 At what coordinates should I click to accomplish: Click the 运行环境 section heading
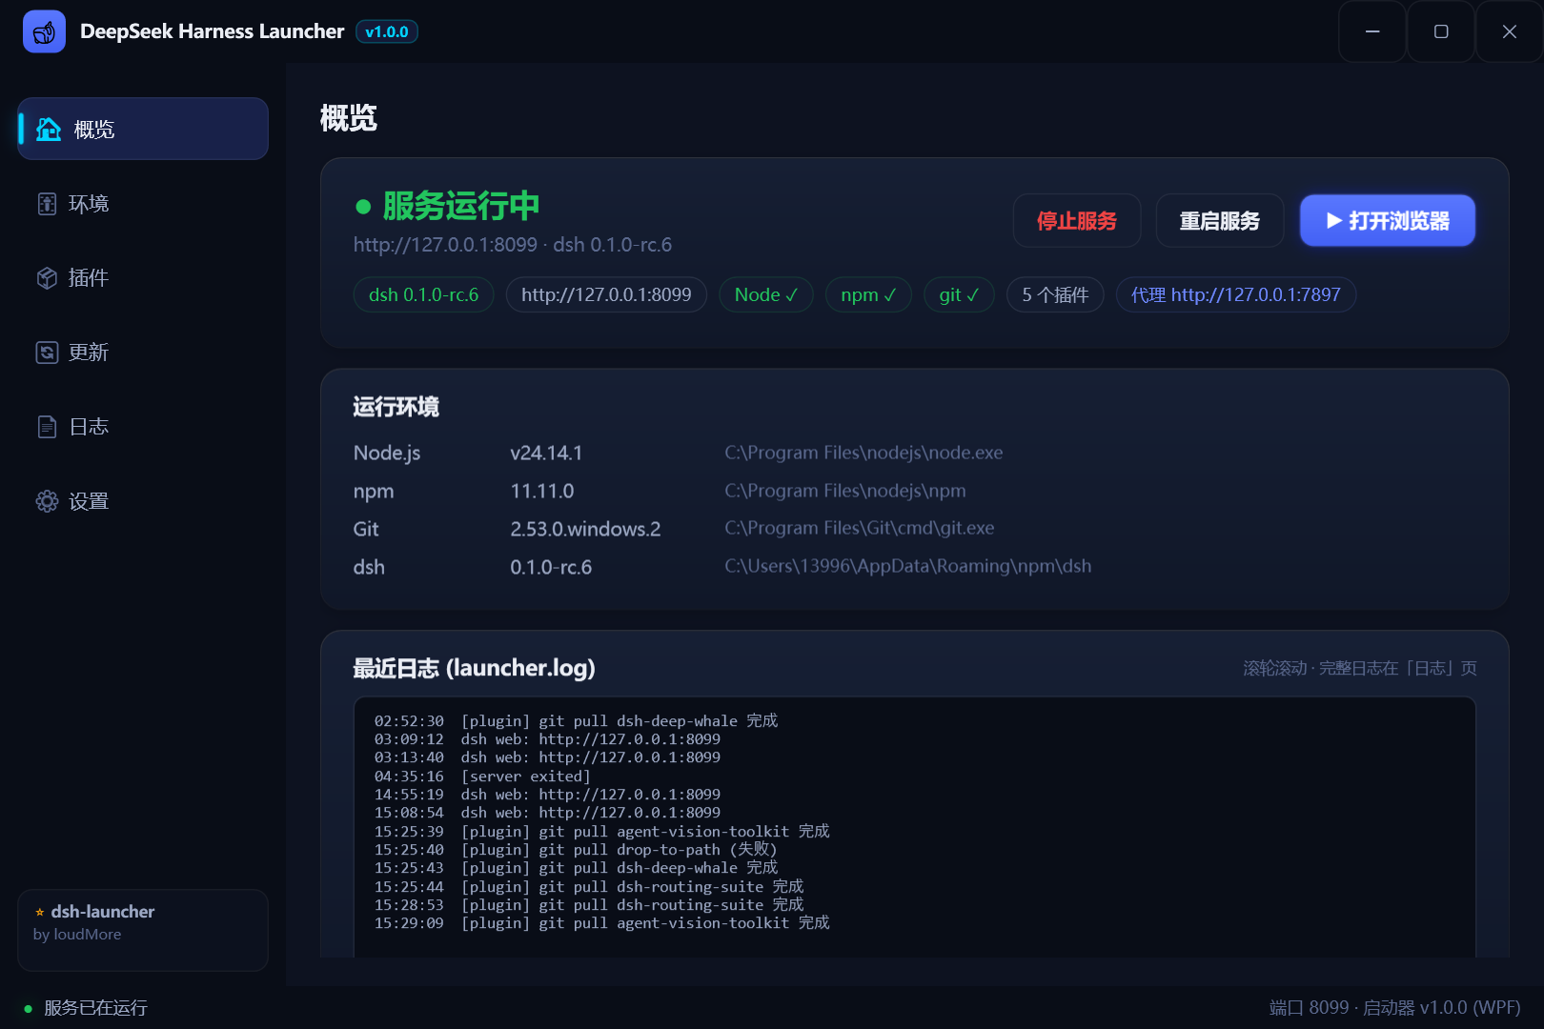[x=396, y=407]
